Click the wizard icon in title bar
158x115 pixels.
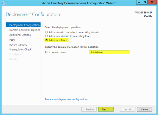[x=4, y=3]
